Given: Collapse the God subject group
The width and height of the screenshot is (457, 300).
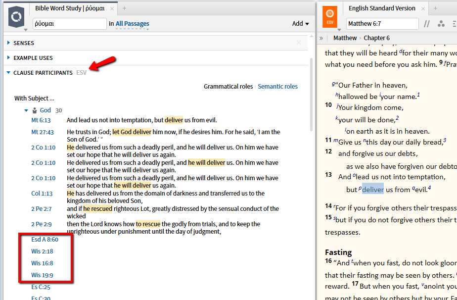Looking at the screenshot, I should (x=26, y=110).
